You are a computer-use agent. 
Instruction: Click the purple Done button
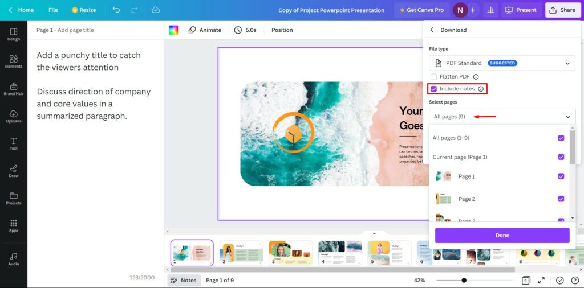[x=502, y=235]
